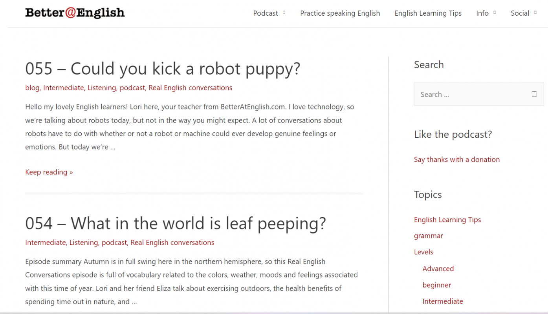
Task: Click Say thanks with a donation
Action: tap(456, 159)
